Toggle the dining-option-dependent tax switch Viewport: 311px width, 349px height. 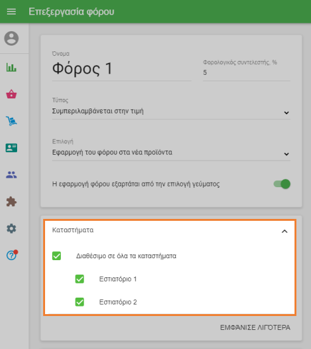point(282,184)
